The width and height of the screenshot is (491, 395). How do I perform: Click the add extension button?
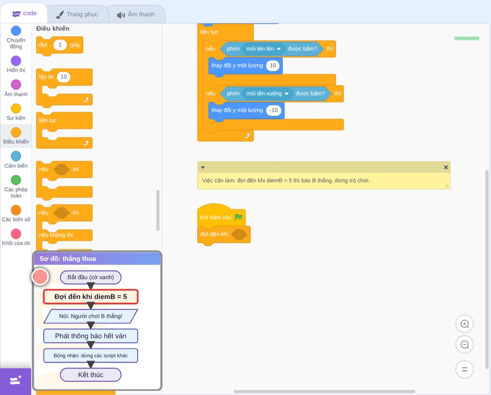coord(16,381)
